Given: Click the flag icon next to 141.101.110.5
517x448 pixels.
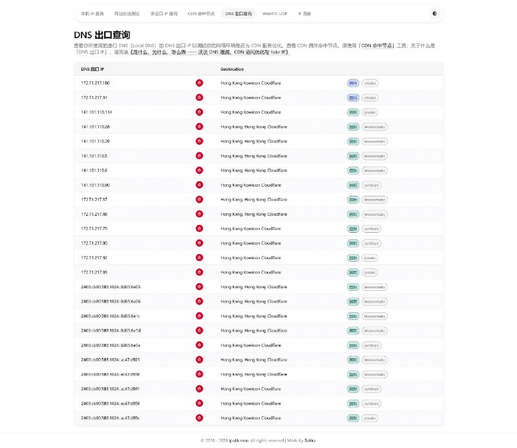Looking at the screenshot, I should (x=199, y=156).
